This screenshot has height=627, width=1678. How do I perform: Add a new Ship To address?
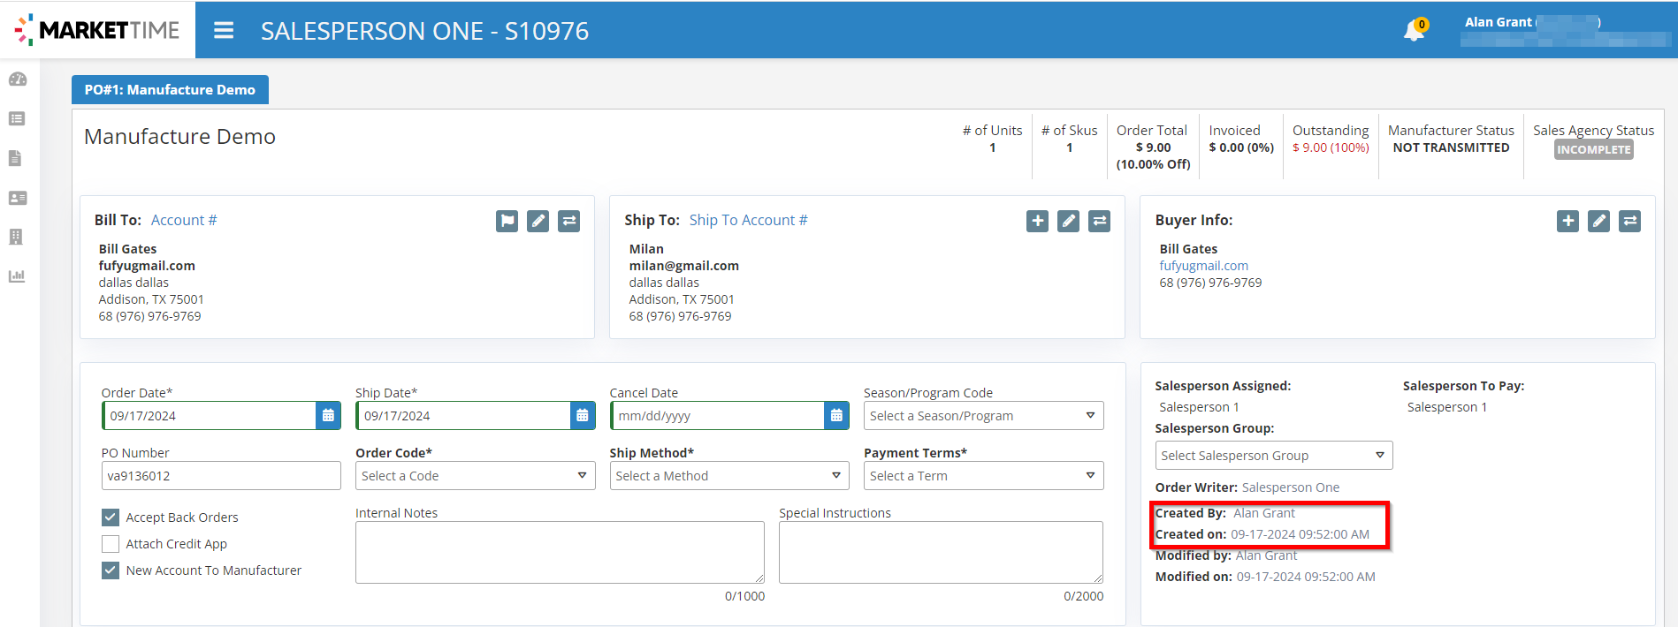[1037, 221]
